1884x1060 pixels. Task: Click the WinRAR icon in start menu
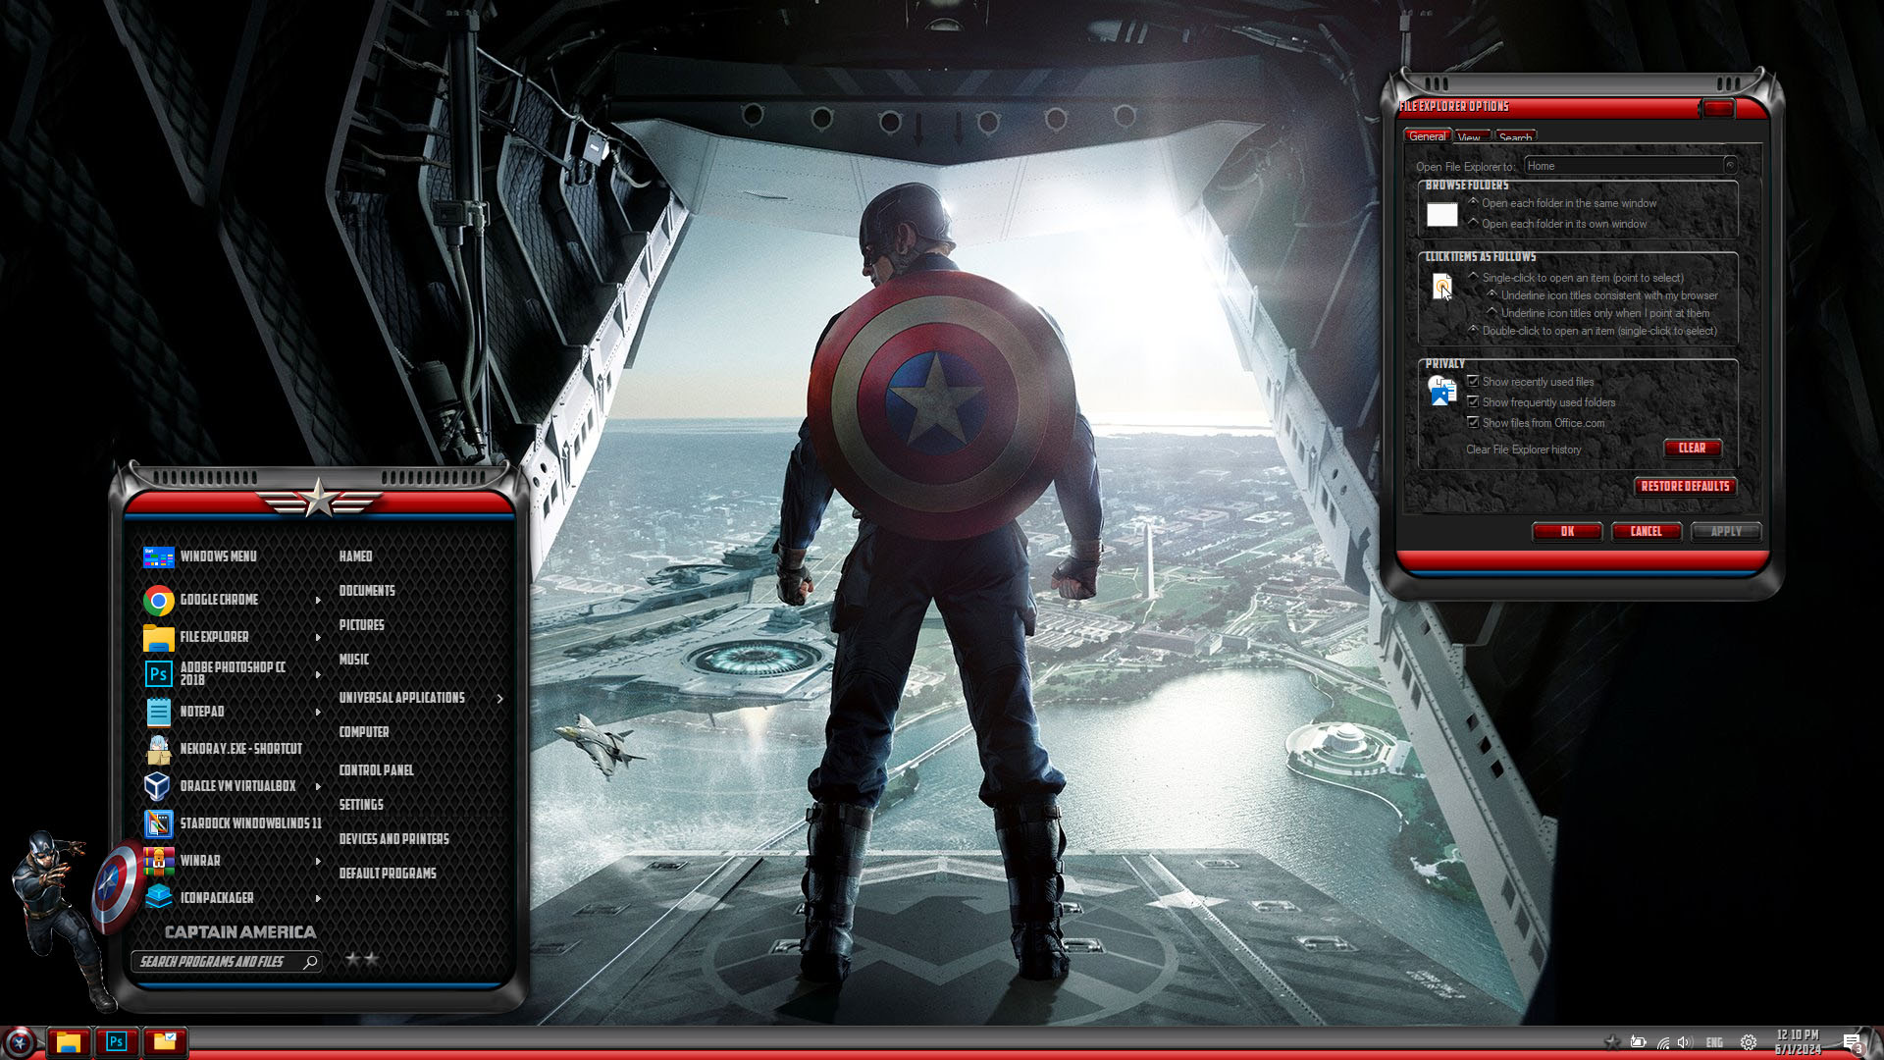point(159,861)
